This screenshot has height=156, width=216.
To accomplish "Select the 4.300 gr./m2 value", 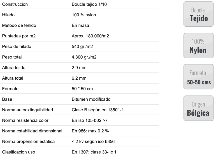I will click(x=84, y=57).
